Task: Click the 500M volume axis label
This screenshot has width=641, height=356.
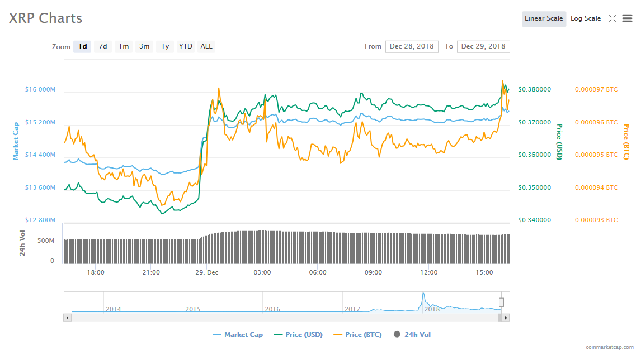Action: point(46,240)
